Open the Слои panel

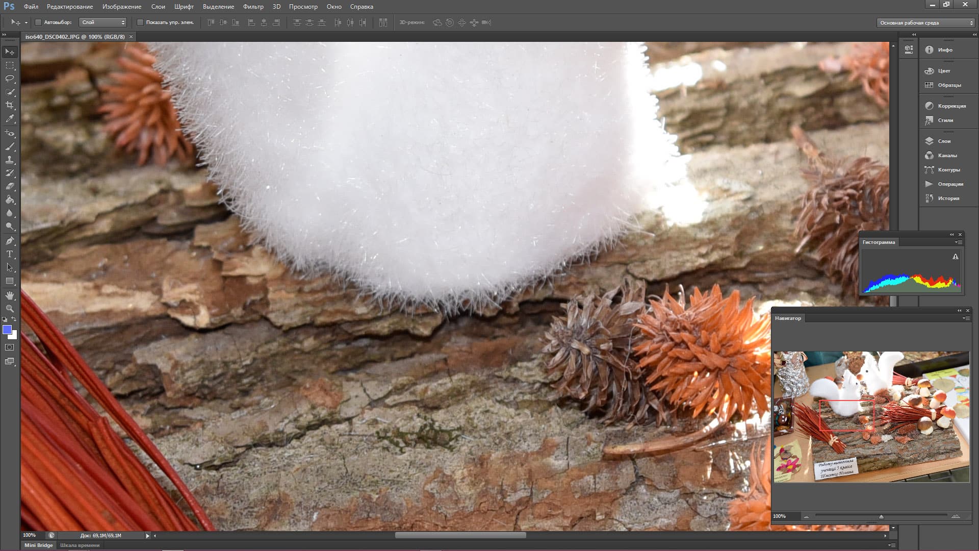[x=944, y=141]
